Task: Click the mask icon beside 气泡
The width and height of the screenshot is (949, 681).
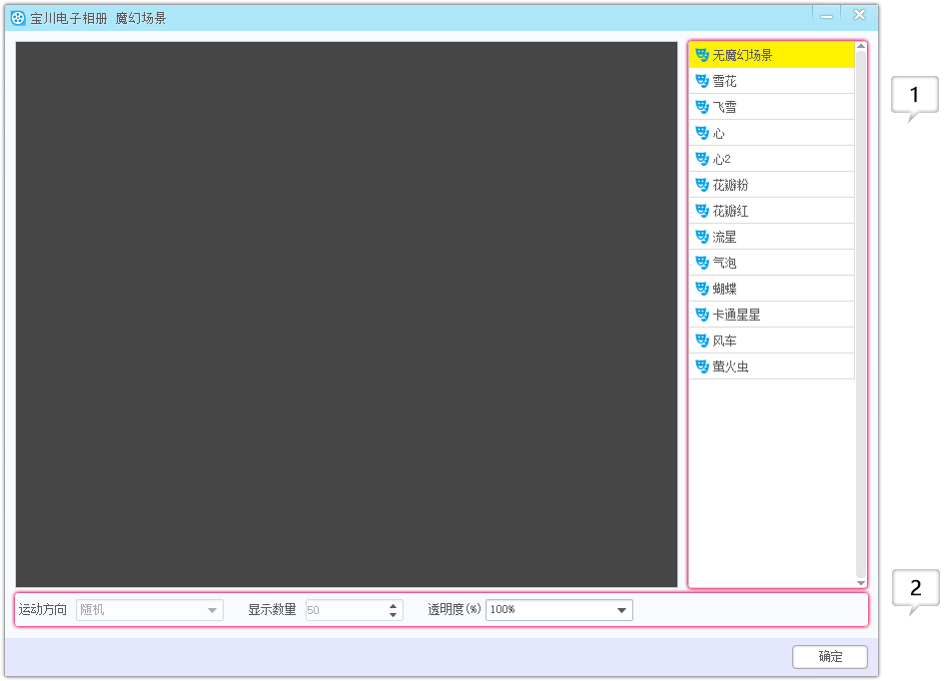Action: [x=701, y=263]
